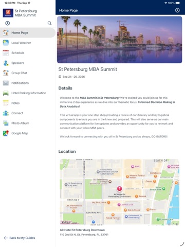
Task: Tap St Petersburg City Hall map marker
Action: tap(66, 184)
